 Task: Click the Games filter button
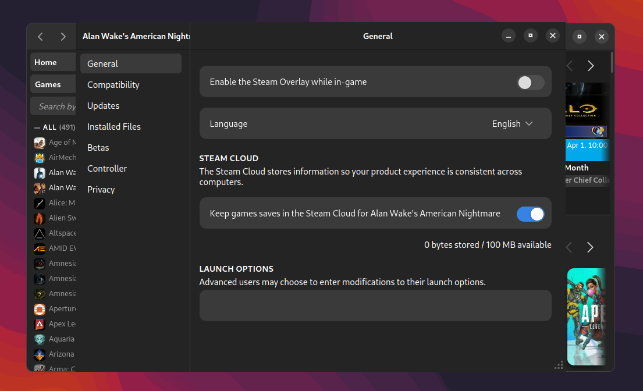tap(53, 84)
